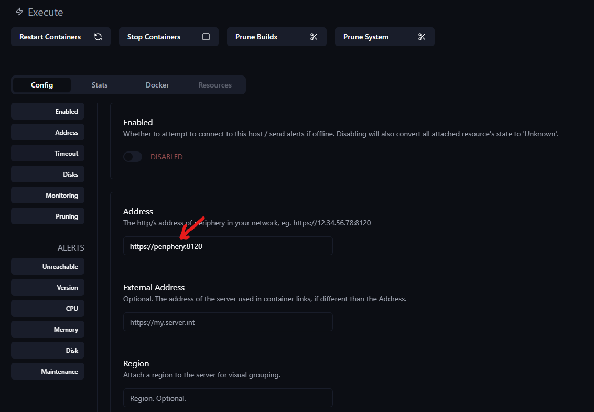
Task: Open the Monitoring sidebar section
Action: pos(48,196)
